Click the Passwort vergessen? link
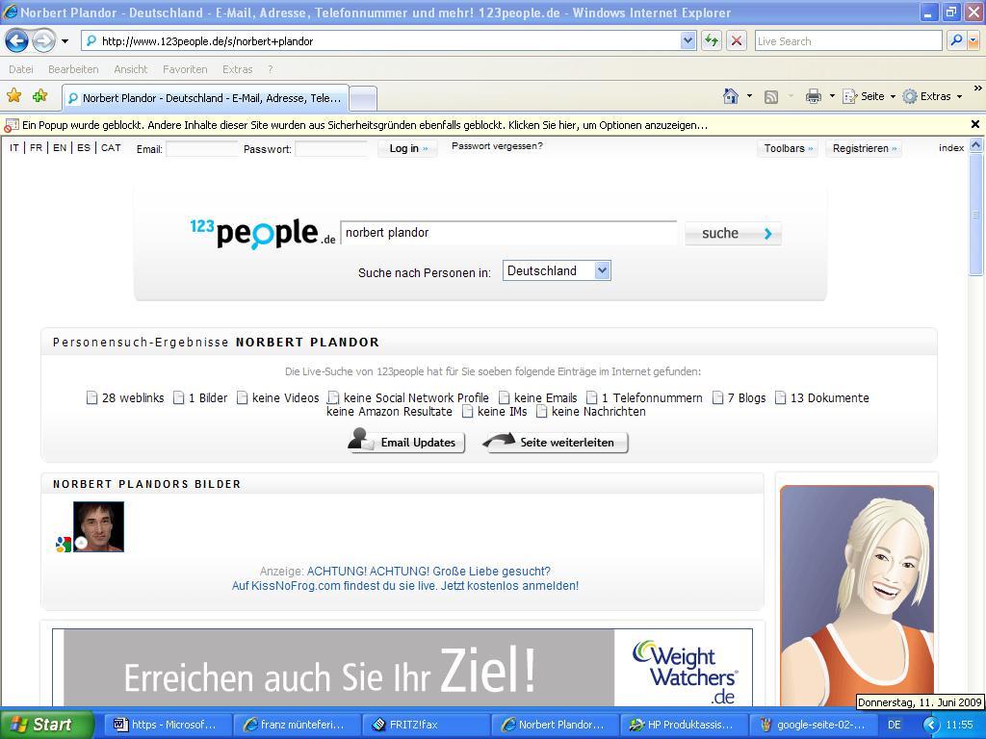This screenshot has height=739, width=986. tap(497, 146)
